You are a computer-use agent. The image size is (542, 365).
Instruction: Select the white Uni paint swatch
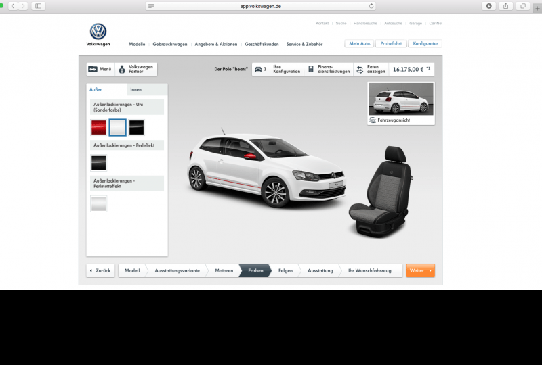click(117, 127)
